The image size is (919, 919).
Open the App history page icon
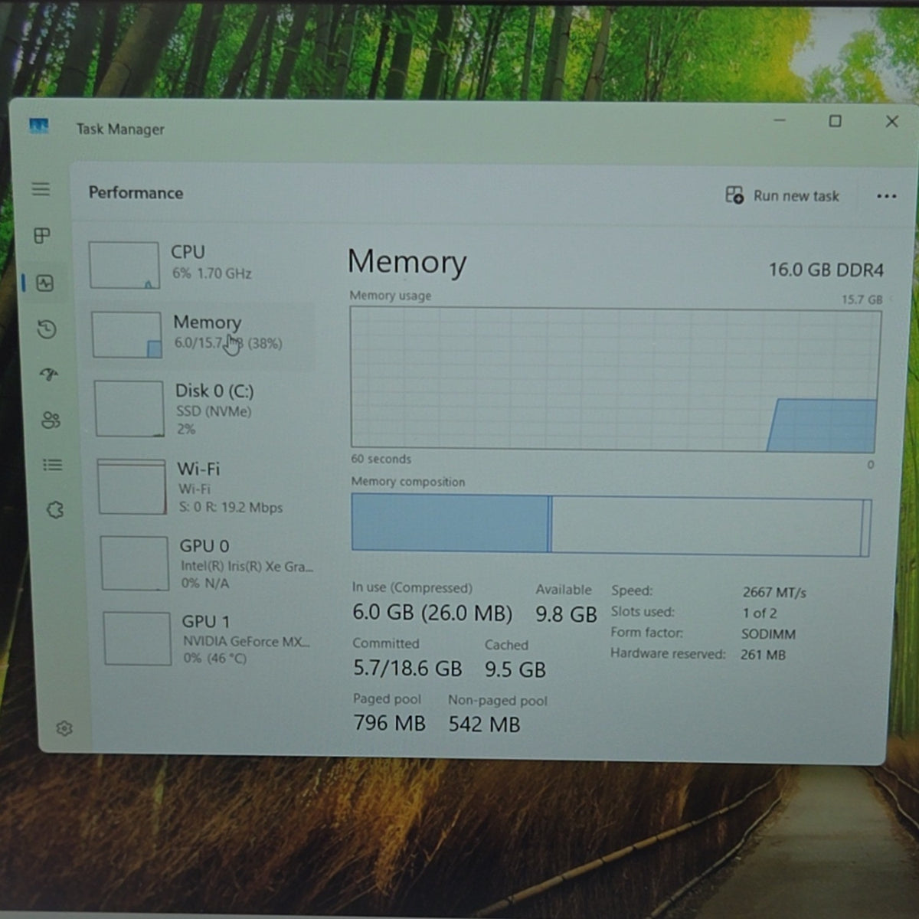[x=47, y=329]
